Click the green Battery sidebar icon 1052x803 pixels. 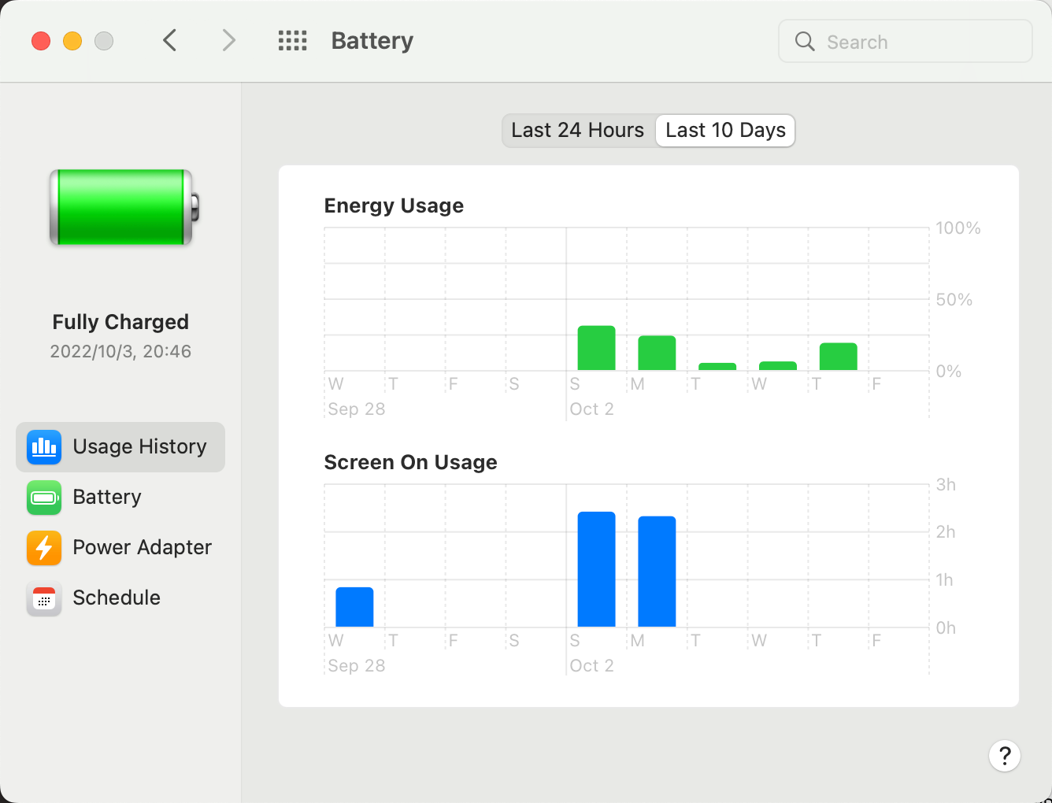(44, 498)
